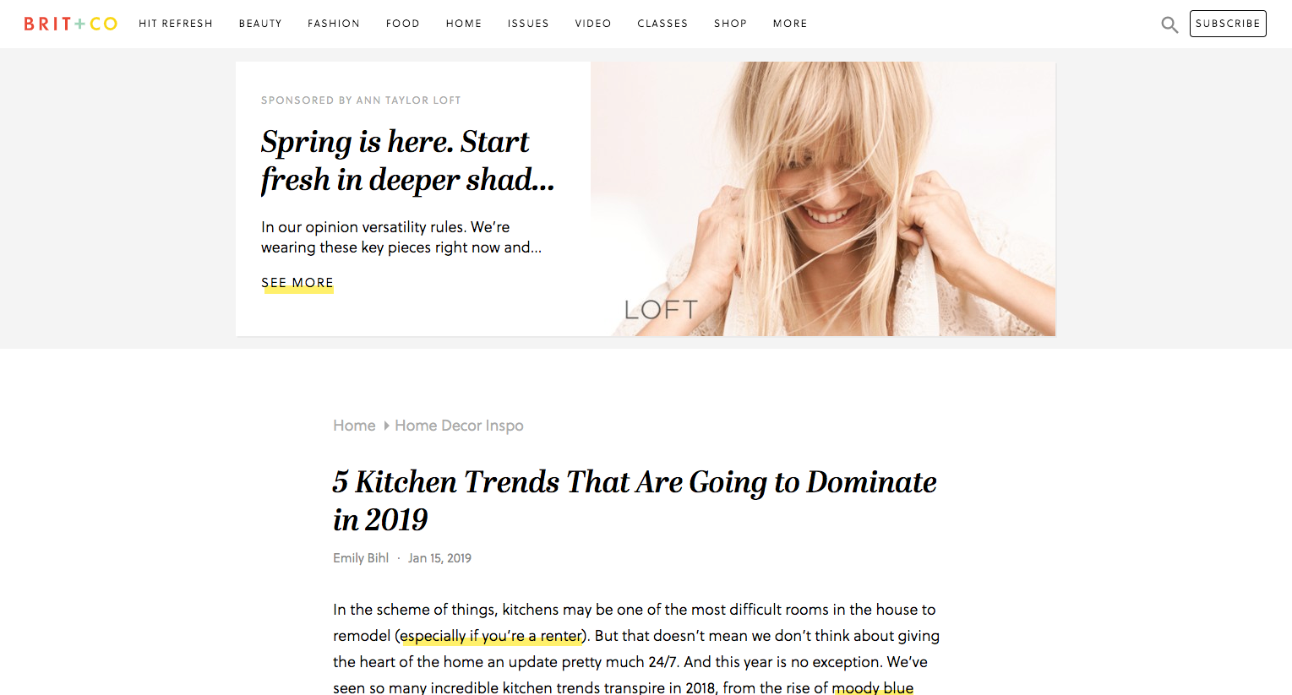The image size is (1292, 695).
Task: Visit the Classes page
Action: [662, 24]
